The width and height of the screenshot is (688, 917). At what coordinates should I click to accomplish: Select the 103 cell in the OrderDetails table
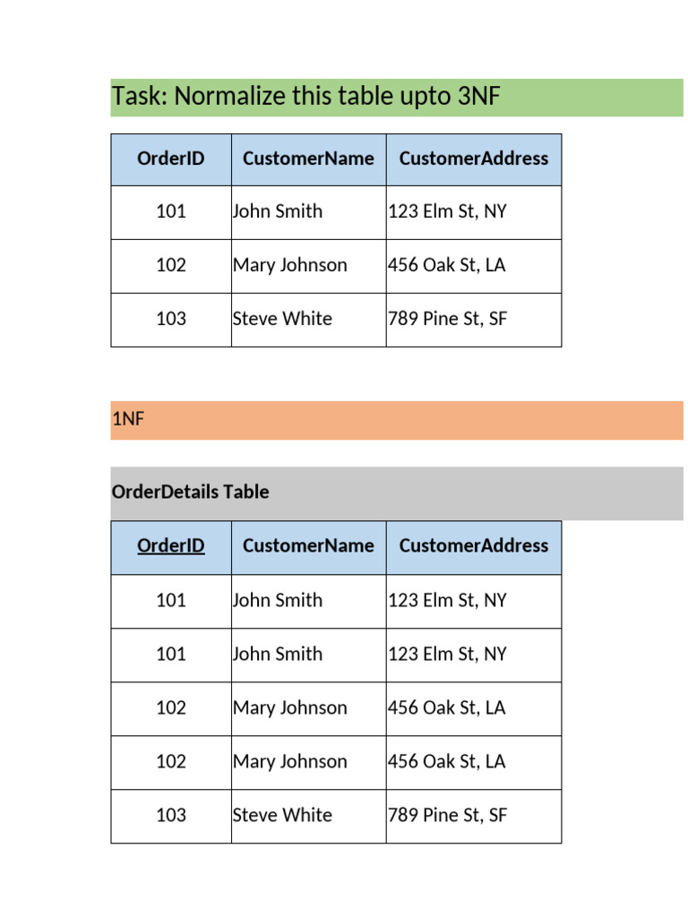pos(171,816)
